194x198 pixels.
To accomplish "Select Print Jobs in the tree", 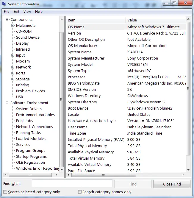I will pos(24,121).
